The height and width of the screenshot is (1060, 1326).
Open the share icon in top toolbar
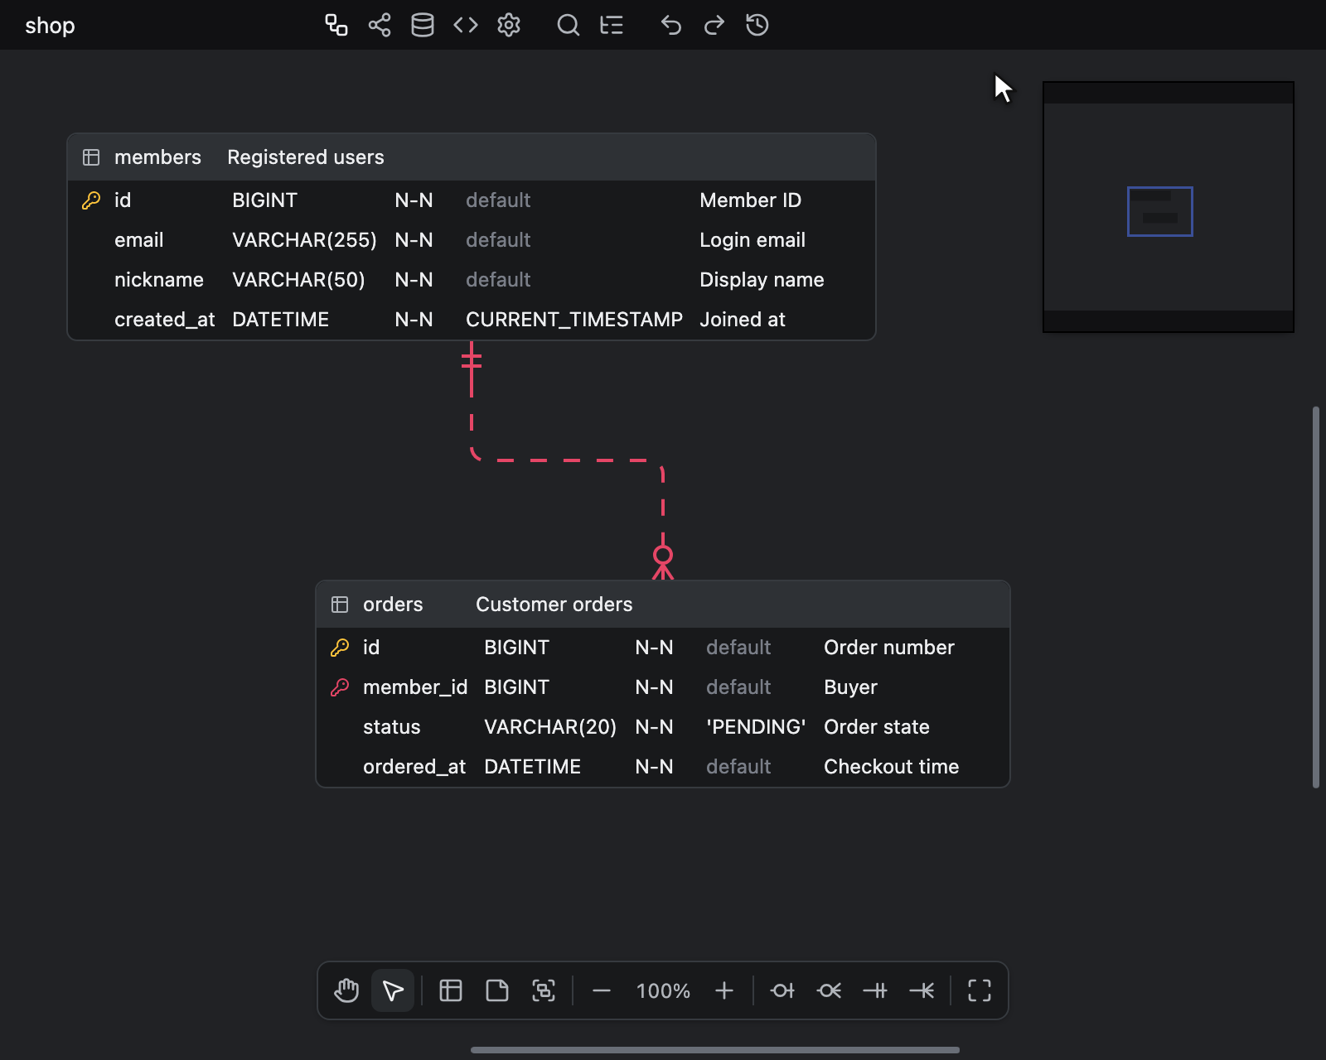click(x=380, y=25)
